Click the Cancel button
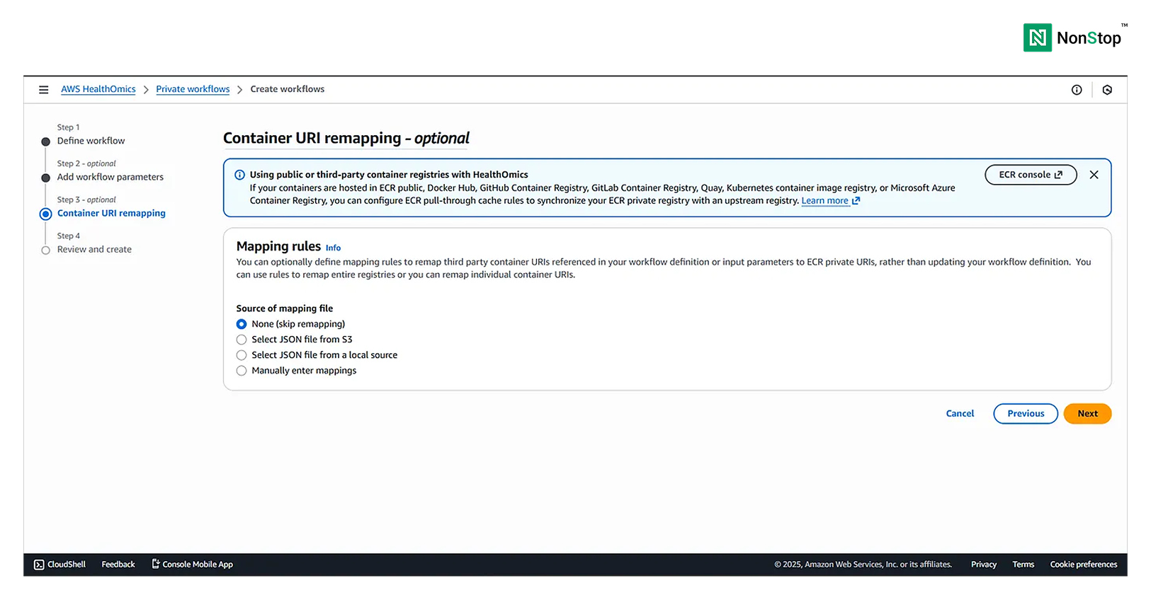The height and width of the screenshot is (600, 1151). pyautogui.click(x=960, y=414)
